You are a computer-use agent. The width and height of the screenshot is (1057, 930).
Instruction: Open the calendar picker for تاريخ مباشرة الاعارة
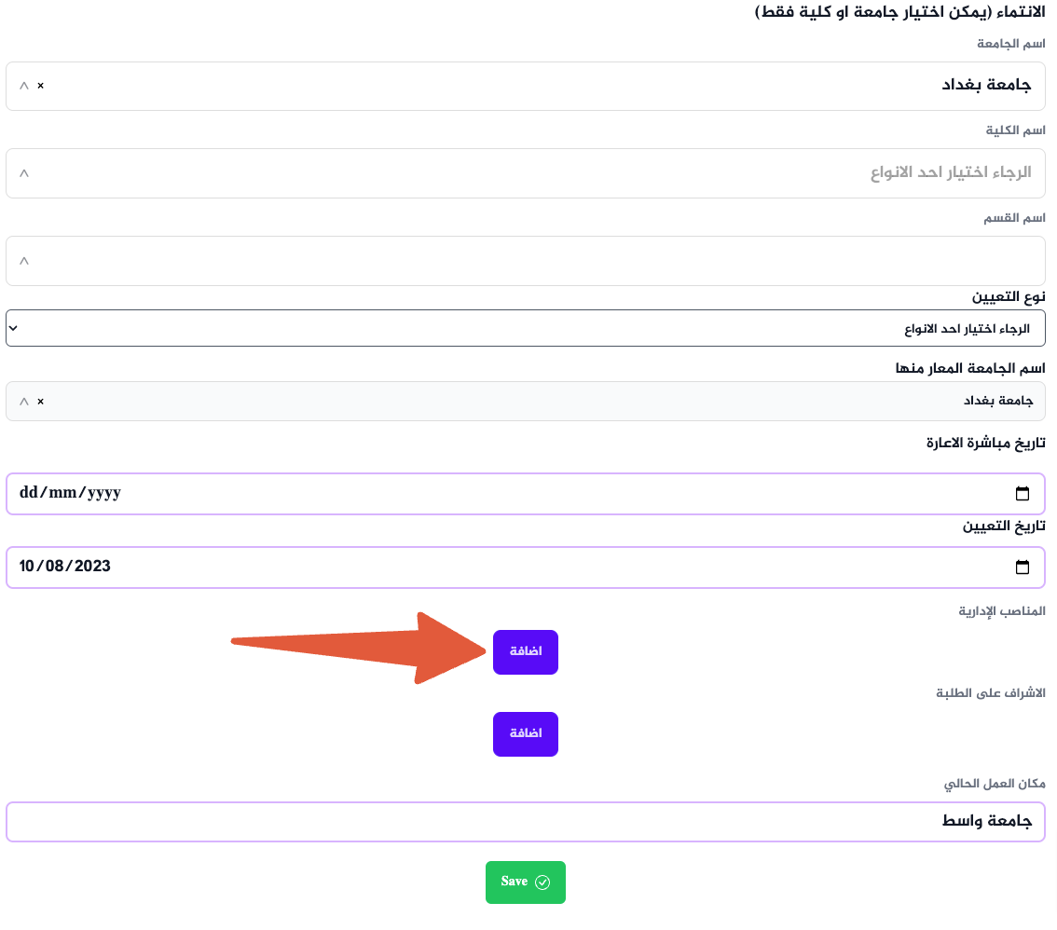coord(1023,493)
